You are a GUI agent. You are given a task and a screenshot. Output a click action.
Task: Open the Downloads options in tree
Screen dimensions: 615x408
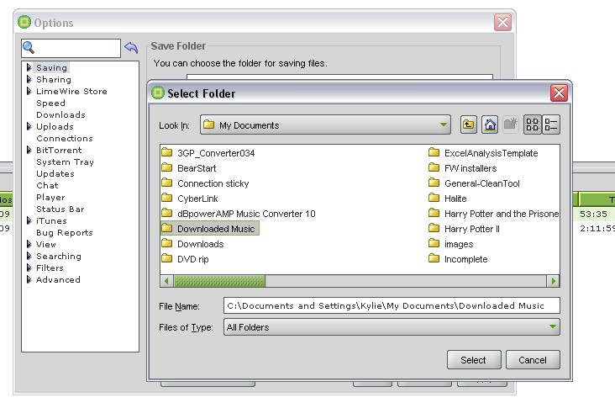tap(60, 114)
